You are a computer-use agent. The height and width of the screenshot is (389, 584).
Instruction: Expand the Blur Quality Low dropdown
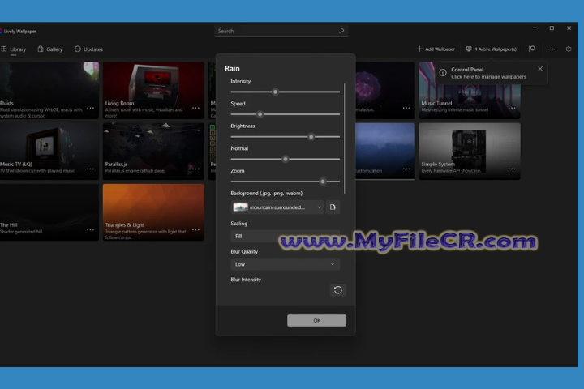285,264
